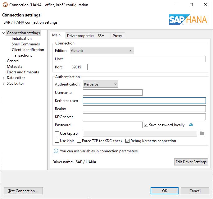Confirm with the OK button
This screenshot has height=199, width=213.
click(x=165, y=191)
